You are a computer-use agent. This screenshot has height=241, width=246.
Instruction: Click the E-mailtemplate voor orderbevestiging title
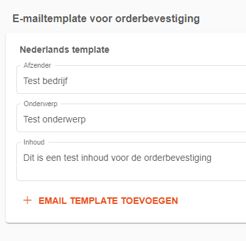pyautogui.click(x=106, y=19)
